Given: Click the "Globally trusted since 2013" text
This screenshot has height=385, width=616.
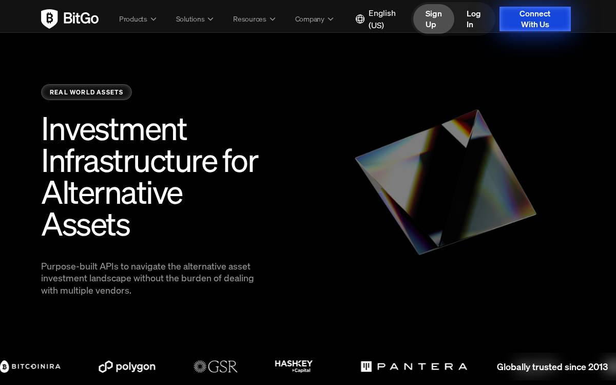Looking at the screenshot, I should 552,367.
